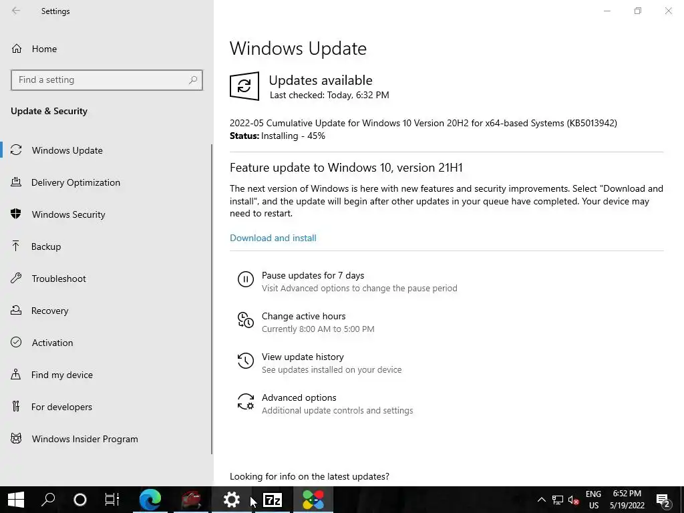
Task: Click the For developers tools icon
Action: pyautogui.click(x=16, y=407)
